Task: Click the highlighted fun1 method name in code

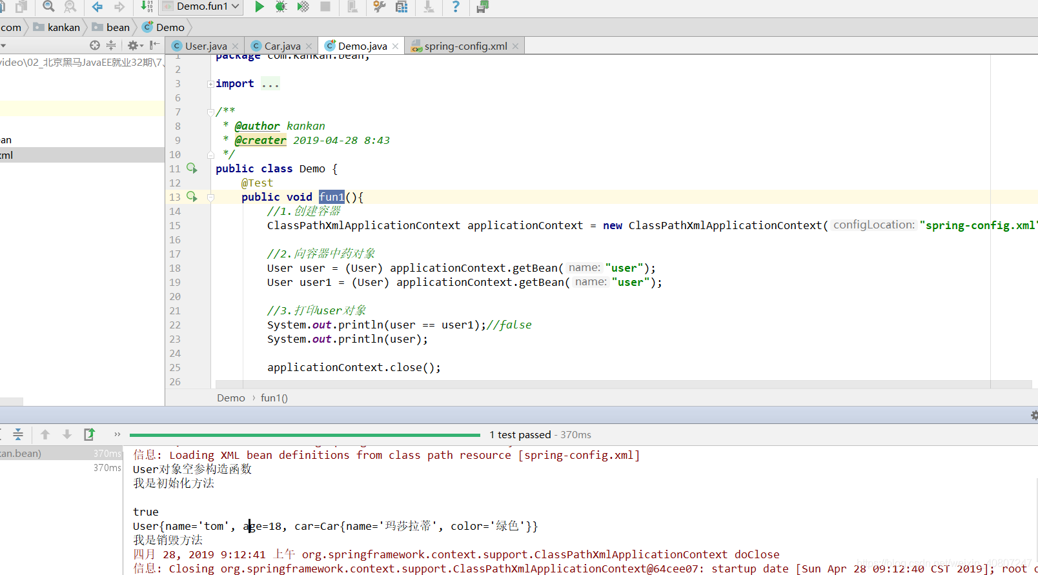Action: coord(332,197)
